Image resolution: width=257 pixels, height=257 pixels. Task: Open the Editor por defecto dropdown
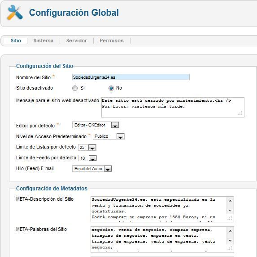[x=96, y=125]
